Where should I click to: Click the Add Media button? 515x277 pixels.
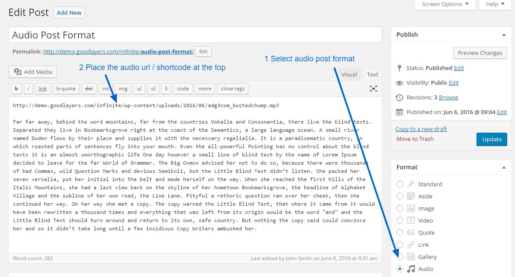point(33,72)
